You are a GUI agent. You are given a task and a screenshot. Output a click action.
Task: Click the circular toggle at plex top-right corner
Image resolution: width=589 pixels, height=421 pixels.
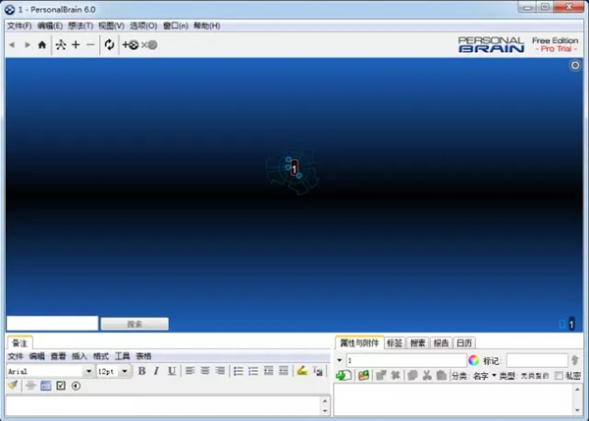tap(576, 66)
